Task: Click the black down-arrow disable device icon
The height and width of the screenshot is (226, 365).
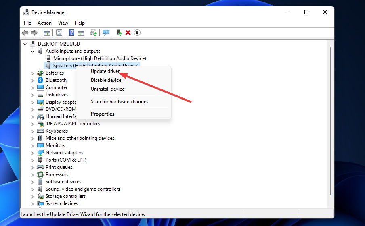Action: point(137,33)
